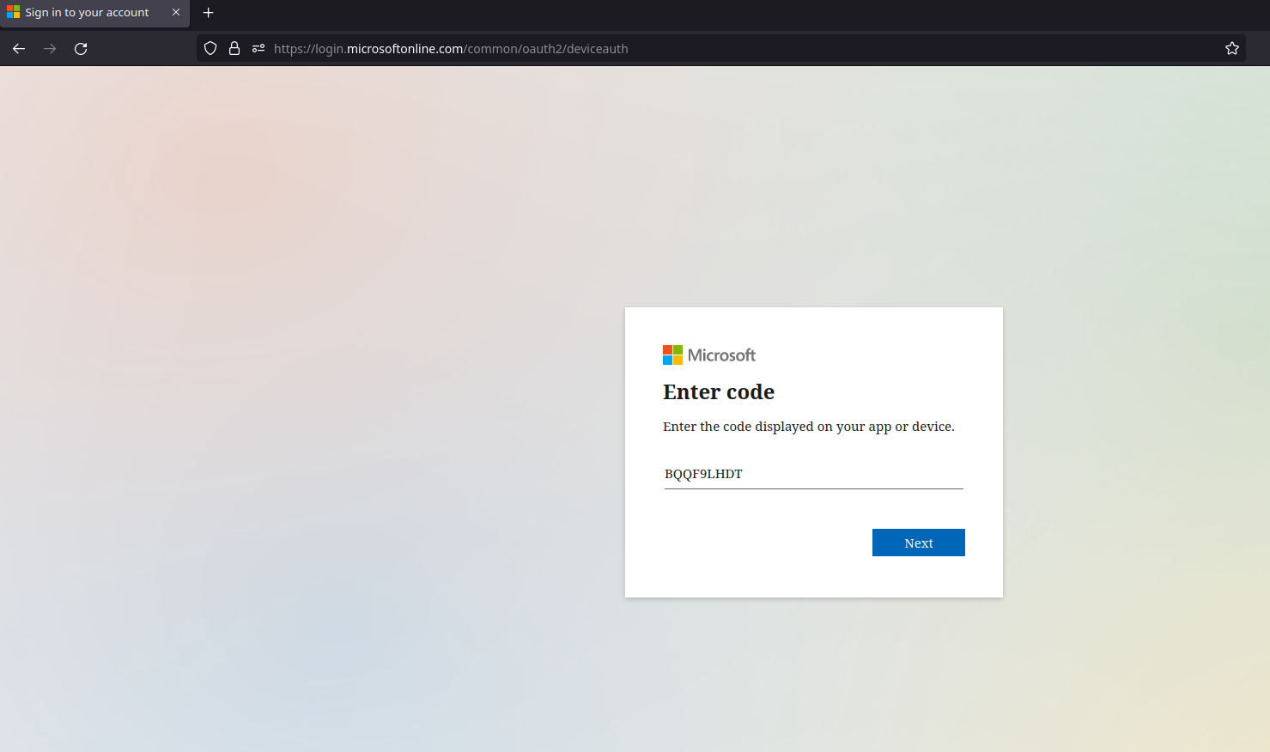The width and height of the screenshot is (1270, 752).
Task: Bookmark this page with the star
Action: click(1231, 49)
